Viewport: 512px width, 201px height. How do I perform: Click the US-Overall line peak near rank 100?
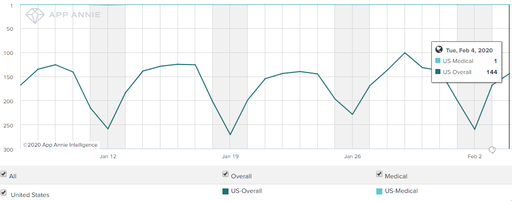[x=405, y=52]
